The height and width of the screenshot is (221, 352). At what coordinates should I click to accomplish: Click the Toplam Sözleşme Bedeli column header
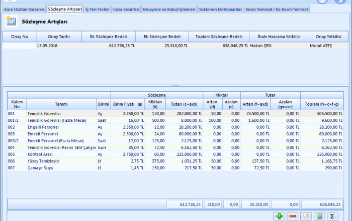pos(219,37)
